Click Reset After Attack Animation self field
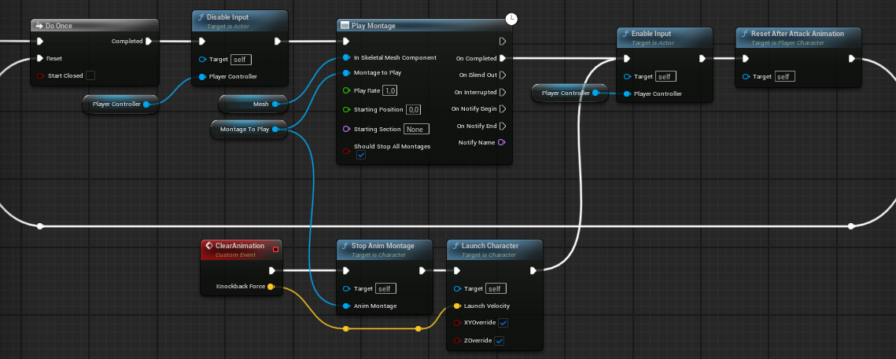 (x=784, y=76)
